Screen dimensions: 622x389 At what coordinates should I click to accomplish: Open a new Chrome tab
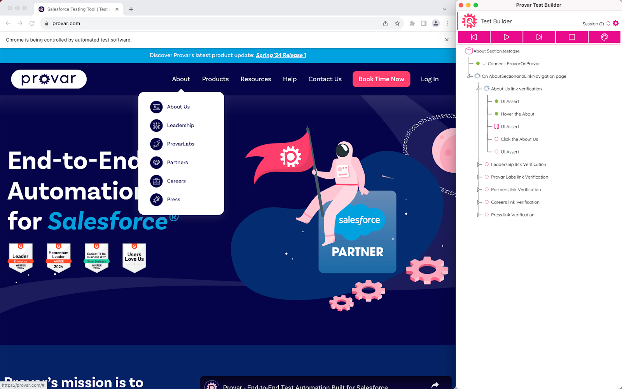pyautogui.click(x=131, y=9)
